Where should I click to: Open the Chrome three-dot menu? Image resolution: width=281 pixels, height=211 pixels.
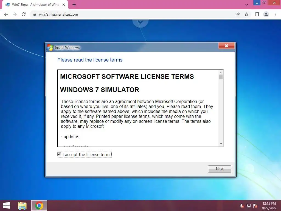275,14
